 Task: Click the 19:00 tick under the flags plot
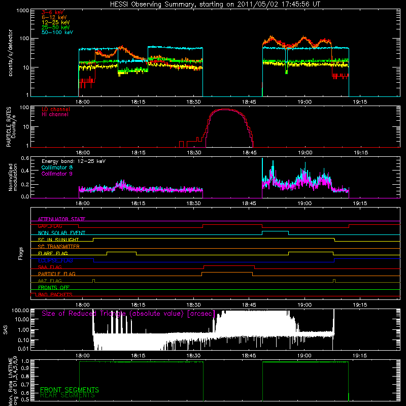[x=304, y=305]
